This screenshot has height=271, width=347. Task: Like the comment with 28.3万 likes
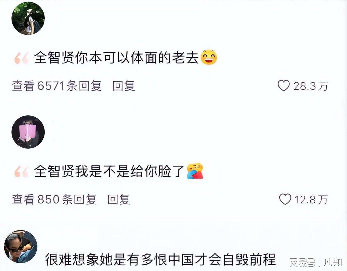[x=284, y=85]
